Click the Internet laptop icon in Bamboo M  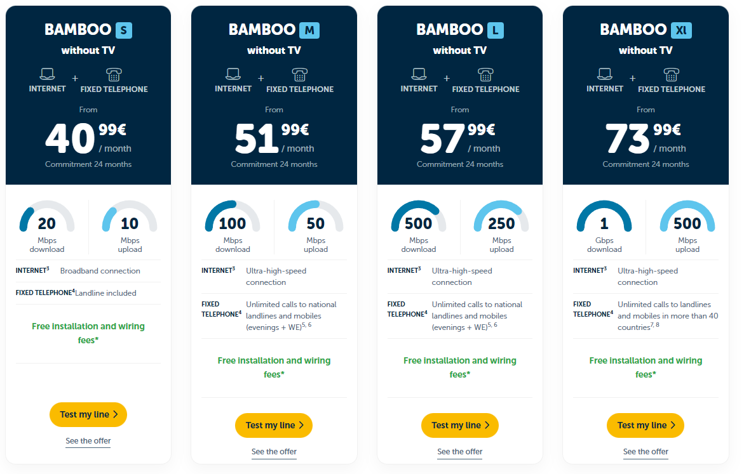click(x=233, y=74)
